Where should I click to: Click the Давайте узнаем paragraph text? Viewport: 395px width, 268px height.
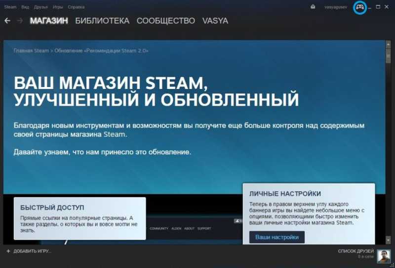point(102,152)
